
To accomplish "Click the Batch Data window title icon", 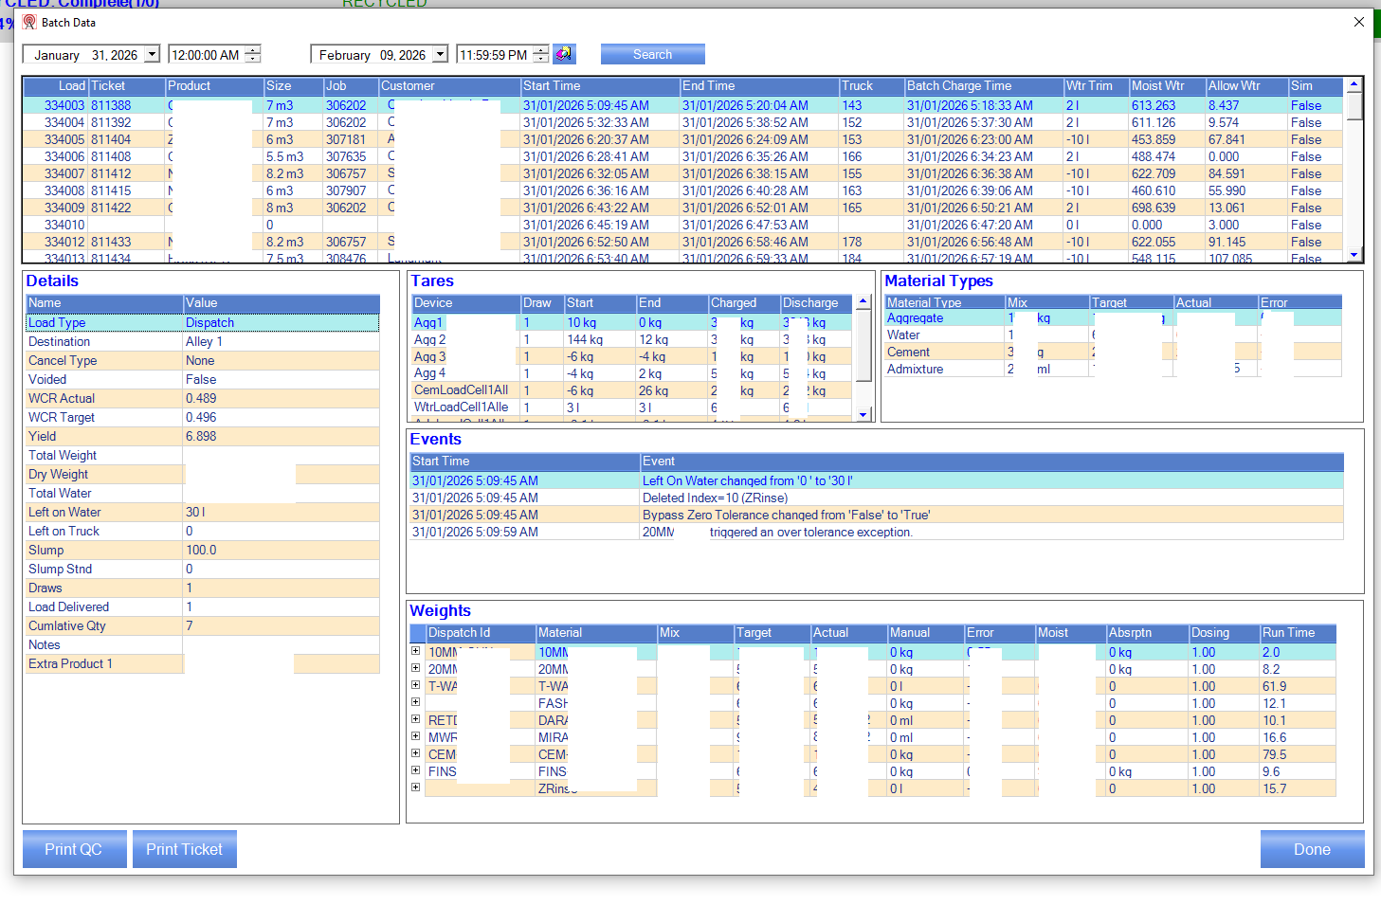I will (x=29, y=22).
